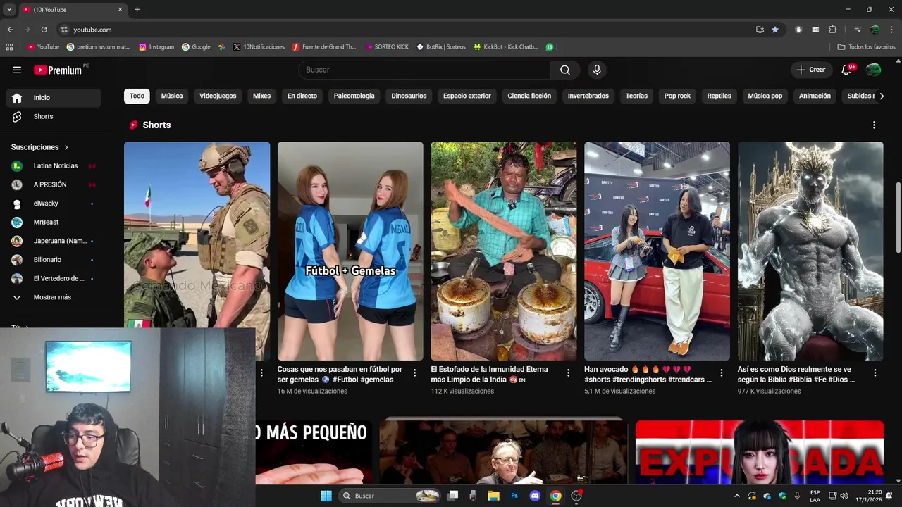902x507 pixels.
Task: Select the En directo filter chip
Action: coord(302,96)
